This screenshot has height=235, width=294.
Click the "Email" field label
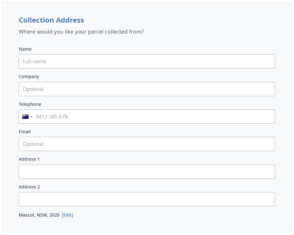[25, 132]
